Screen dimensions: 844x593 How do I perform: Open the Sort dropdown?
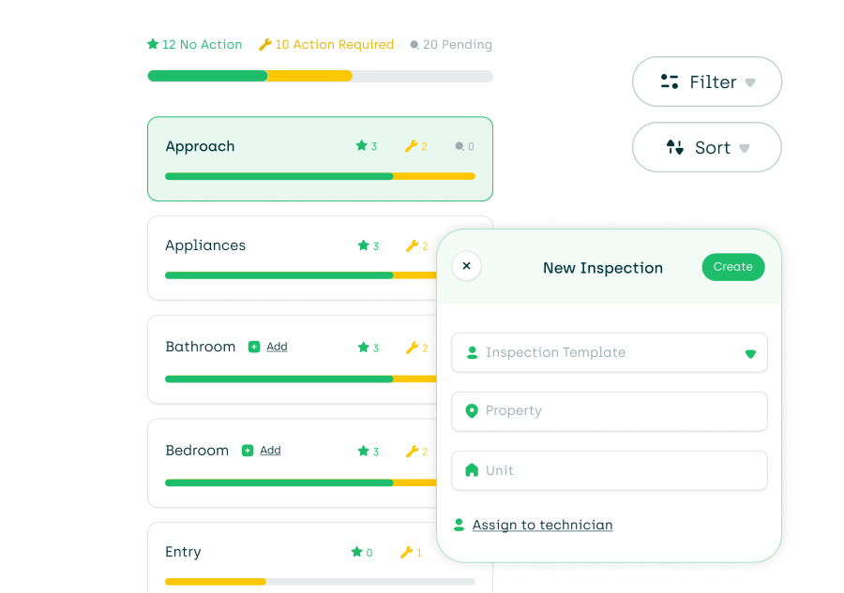tap(706, 148)
